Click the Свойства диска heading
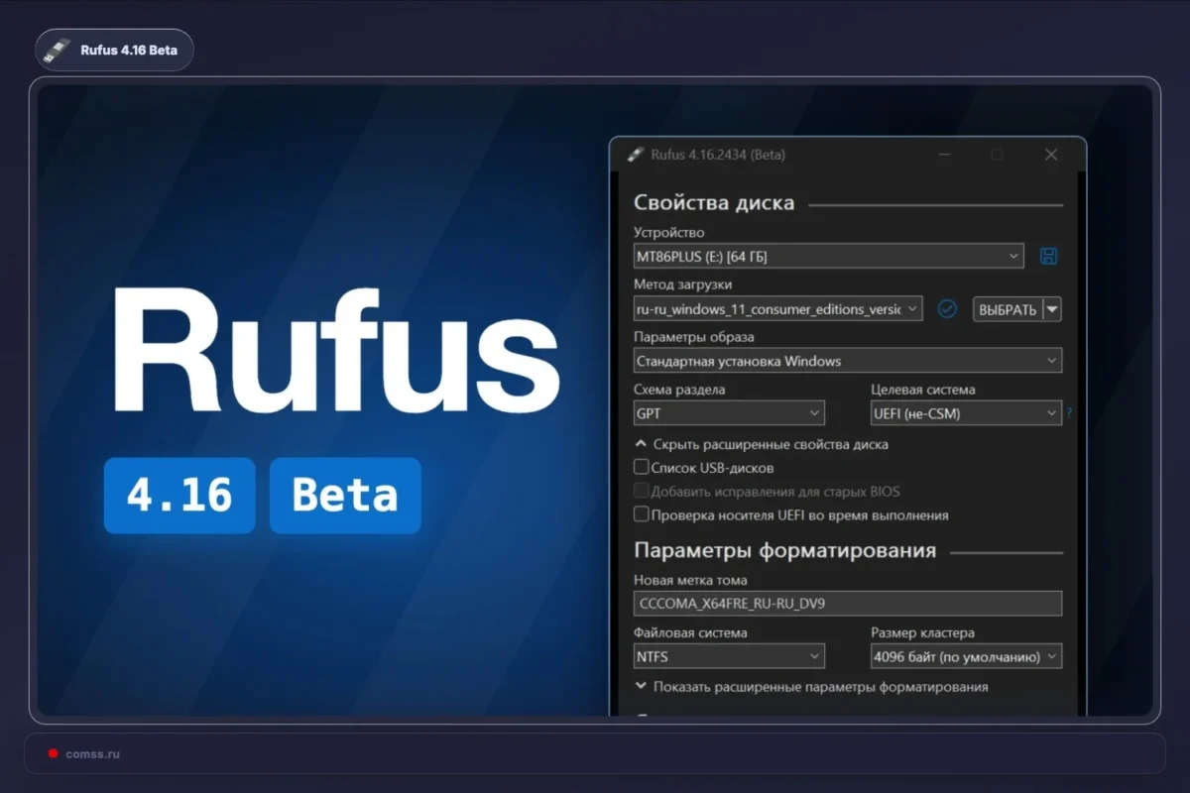The height and width of the screenshot is (793, 1190). pos(714,203)
